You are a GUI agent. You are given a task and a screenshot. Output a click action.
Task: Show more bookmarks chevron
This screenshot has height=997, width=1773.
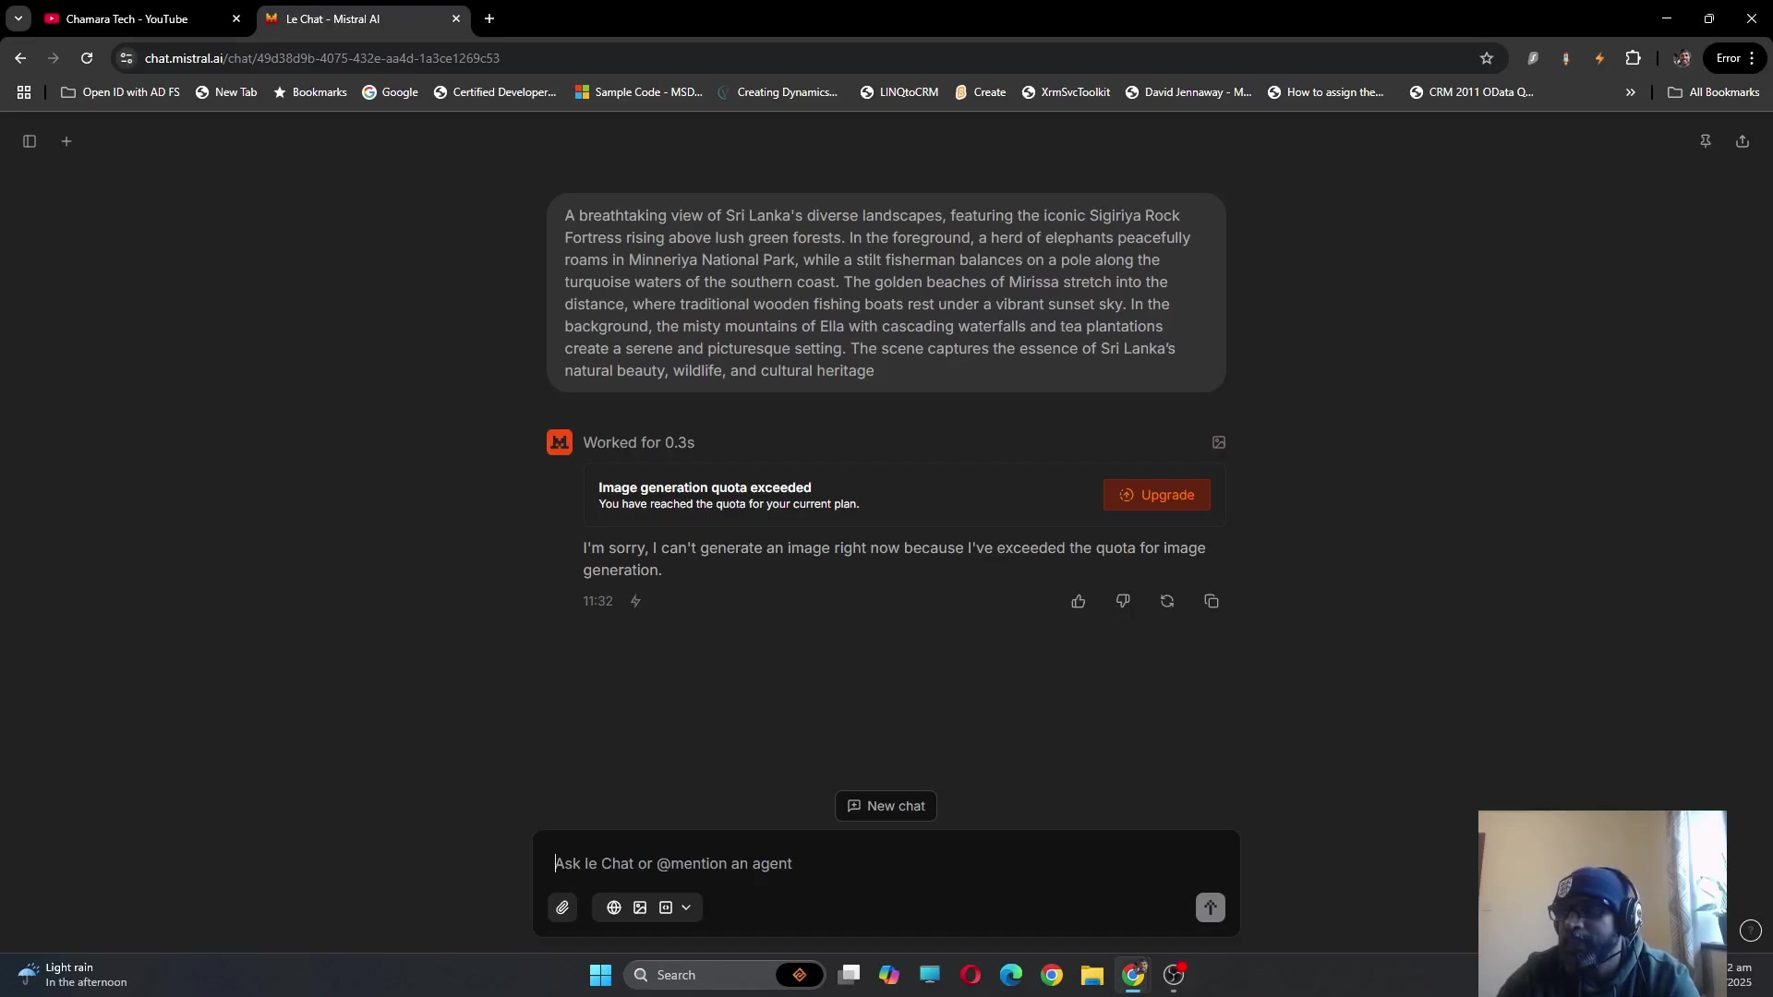tap(1631, 92)
